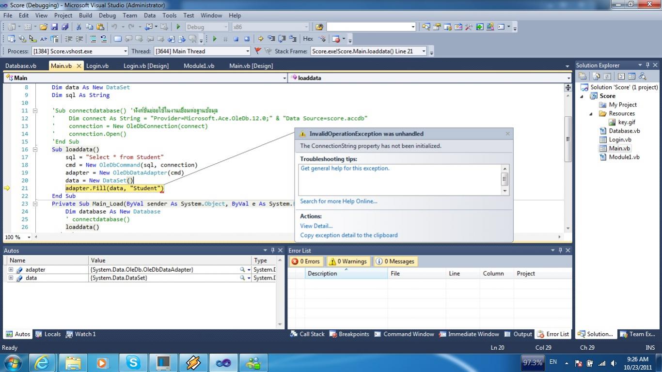
Task: Click the Restart debugging icon
Action: tap(247, 39)
